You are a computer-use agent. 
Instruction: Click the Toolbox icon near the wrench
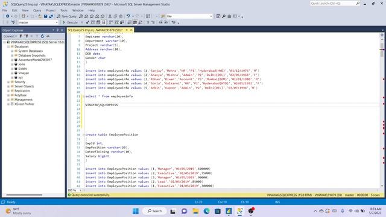(x=229, y=16)
